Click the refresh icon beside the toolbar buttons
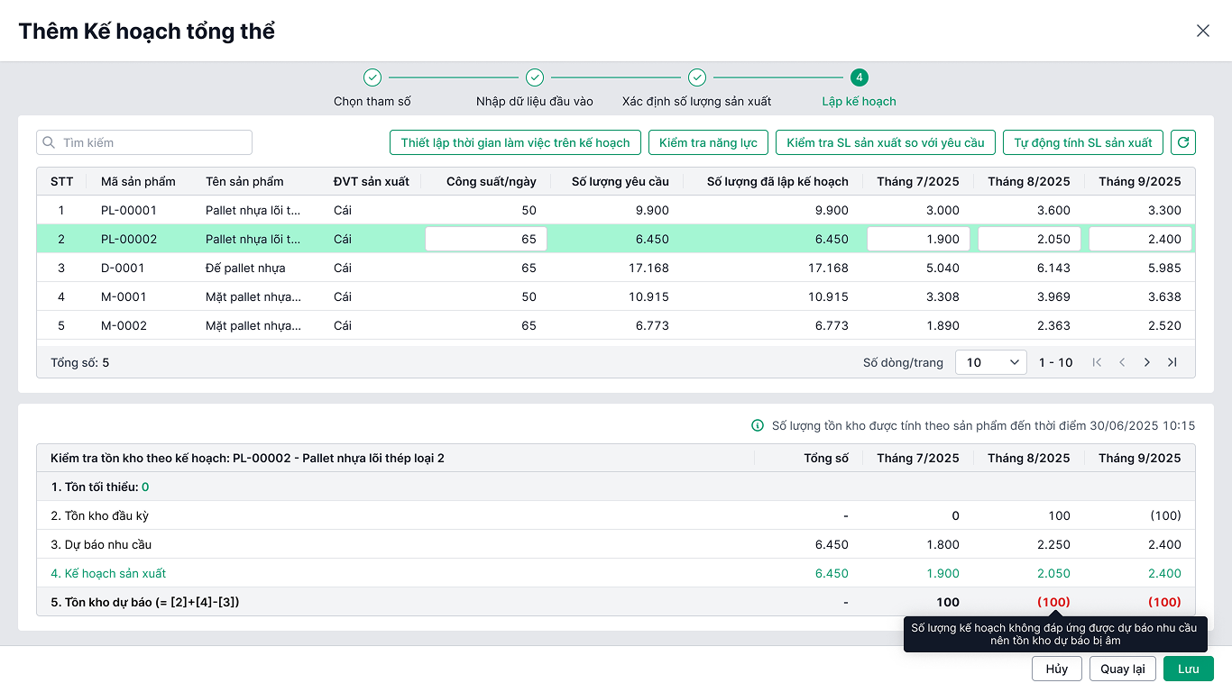 pyautogui.click(x=1183, y=142)
